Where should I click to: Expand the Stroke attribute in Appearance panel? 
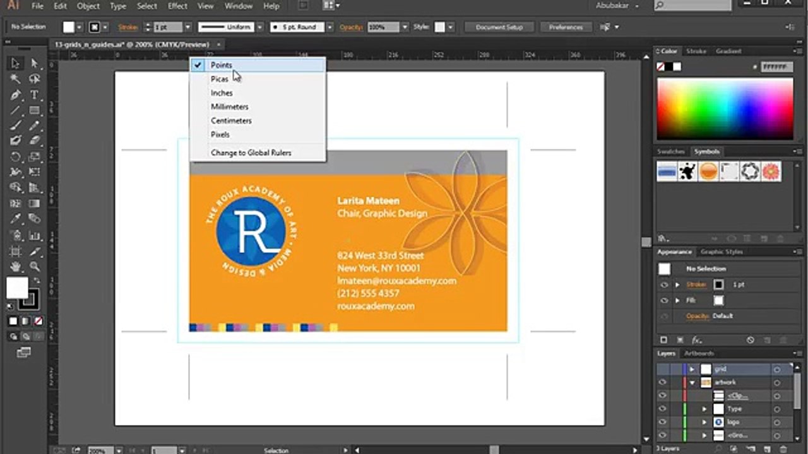[677, 284]
